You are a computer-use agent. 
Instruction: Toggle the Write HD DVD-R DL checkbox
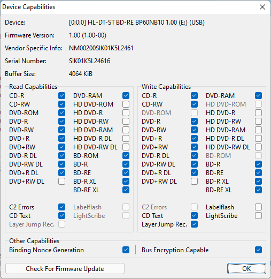258,138
